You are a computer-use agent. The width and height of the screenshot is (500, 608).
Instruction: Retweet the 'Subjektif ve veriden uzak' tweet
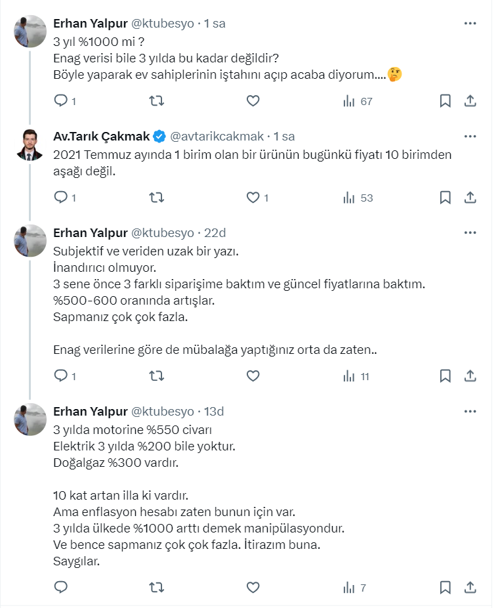pos(157,376)
